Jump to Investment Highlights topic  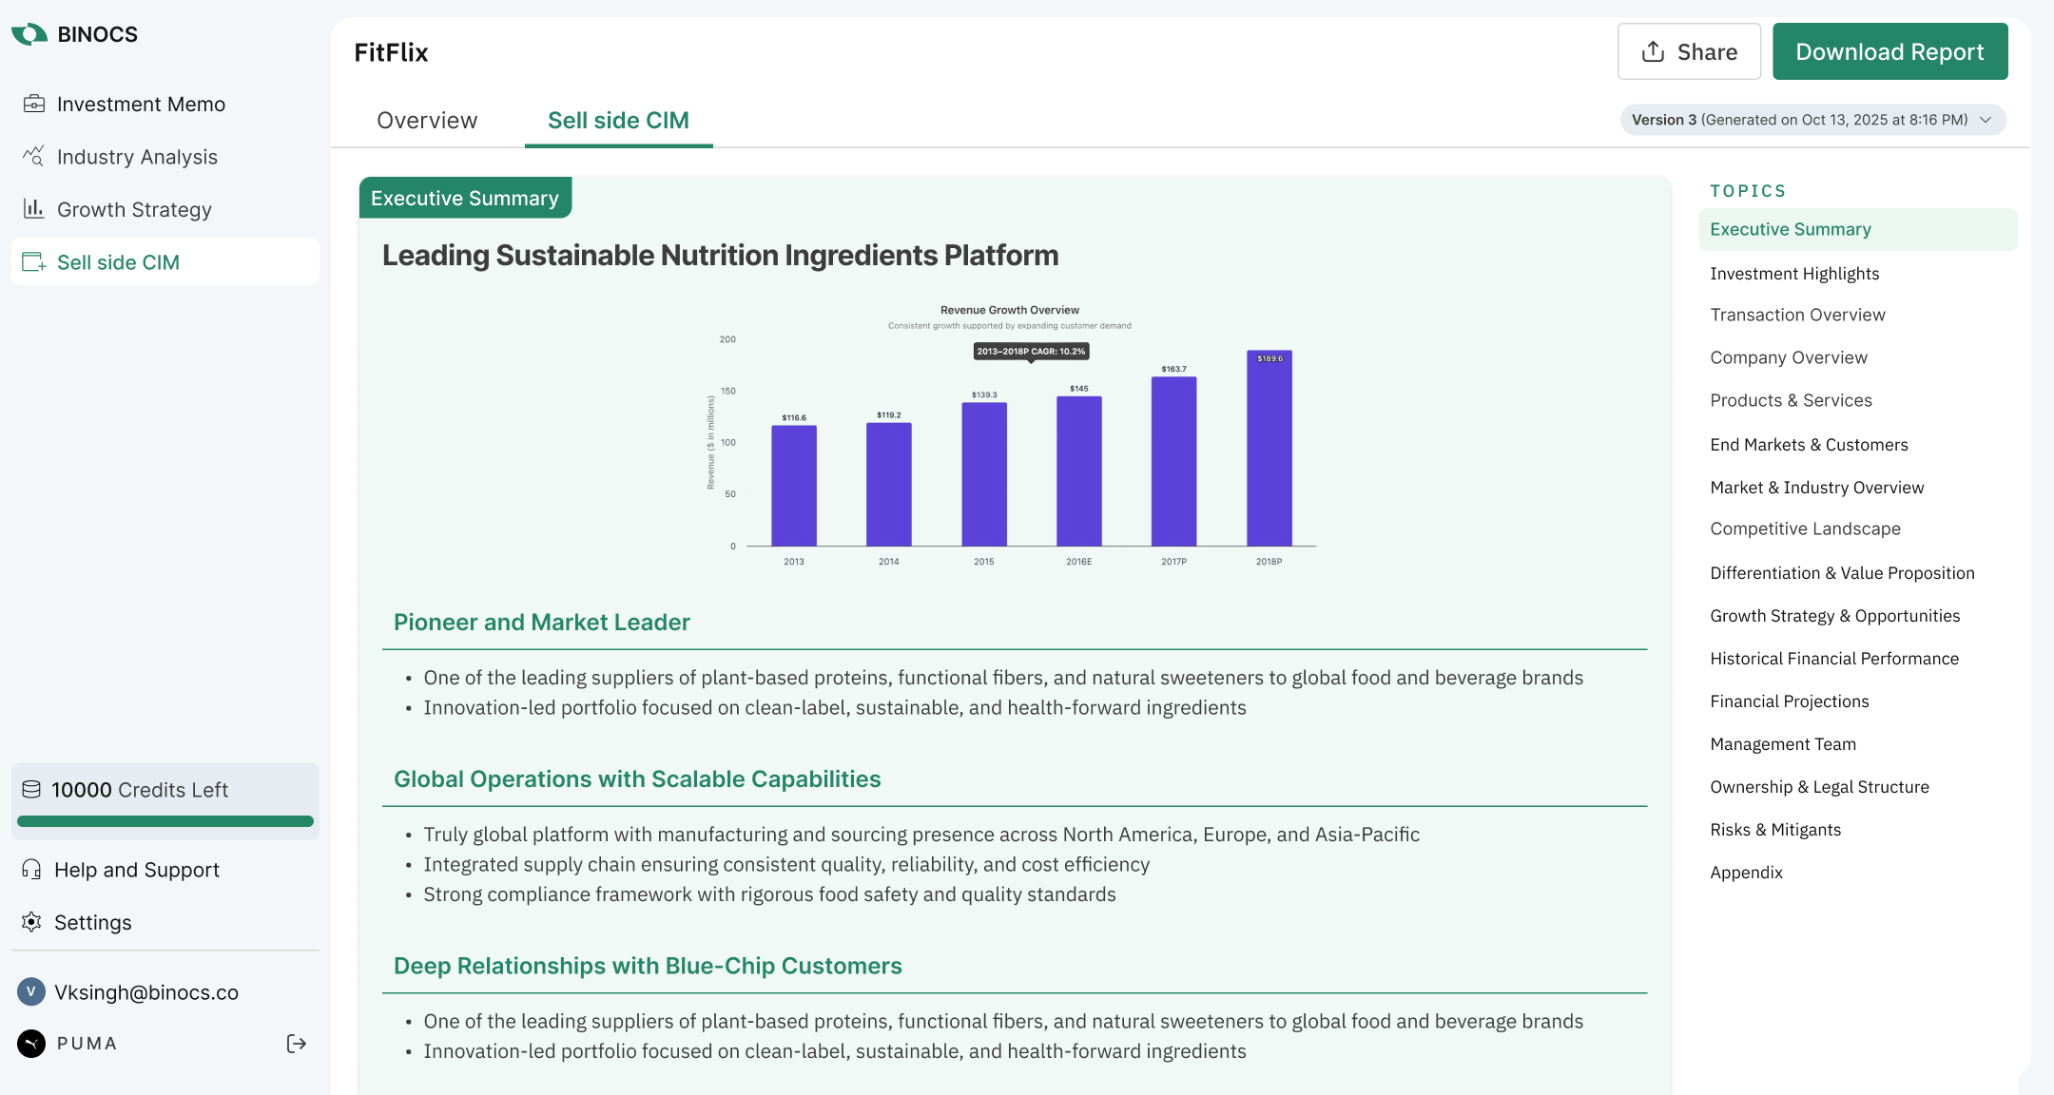pyautogui.click(x=1794, y=274)
